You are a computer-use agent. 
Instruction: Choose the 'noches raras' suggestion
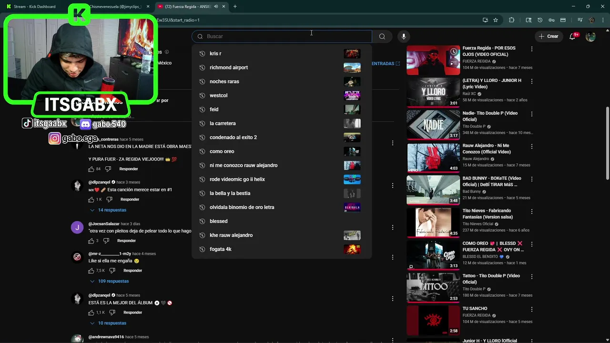282,81
